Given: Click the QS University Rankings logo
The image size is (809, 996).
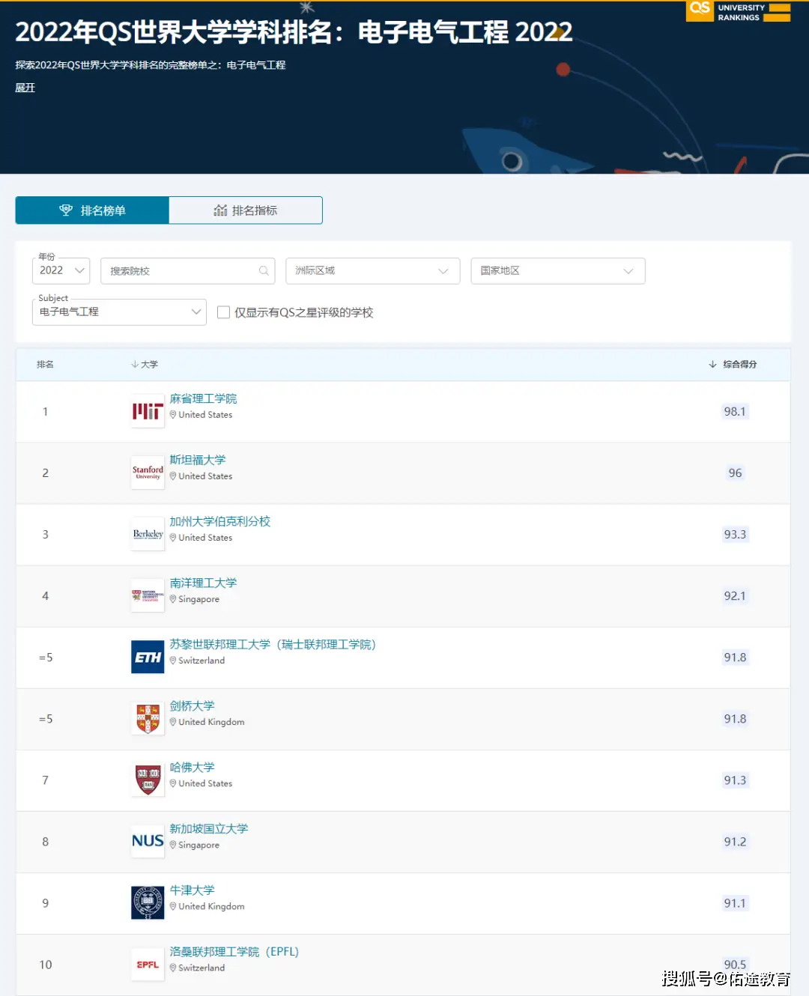Looking at the screenshot, I should 738,12.
